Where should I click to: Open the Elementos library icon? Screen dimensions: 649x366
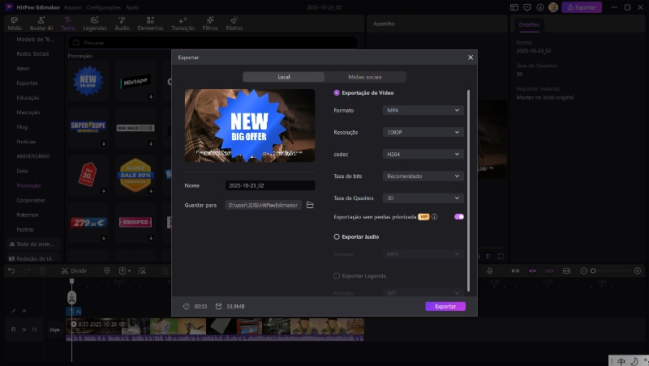pyautogui.click(x=150, y=23)
